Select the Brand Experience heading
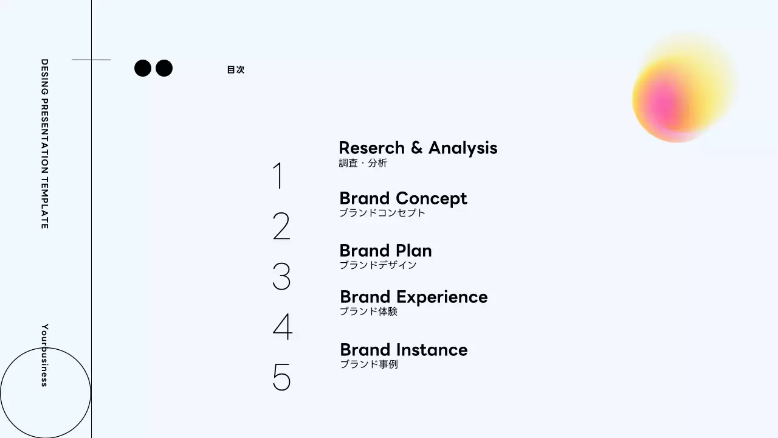 [x=413, y=297]
